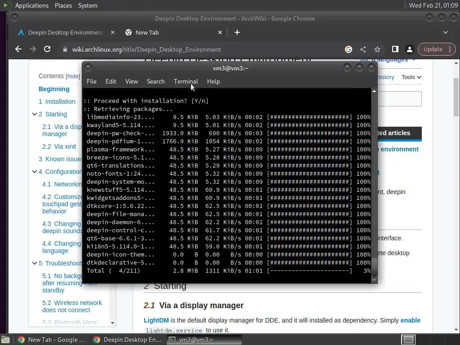Click the Chrome window menu button
This screenshot has width=460, height=345.
[14, 18]
